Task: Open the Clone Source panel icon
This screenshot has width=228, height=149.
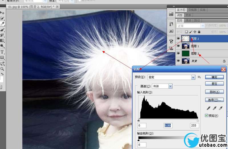Action: 171,48
